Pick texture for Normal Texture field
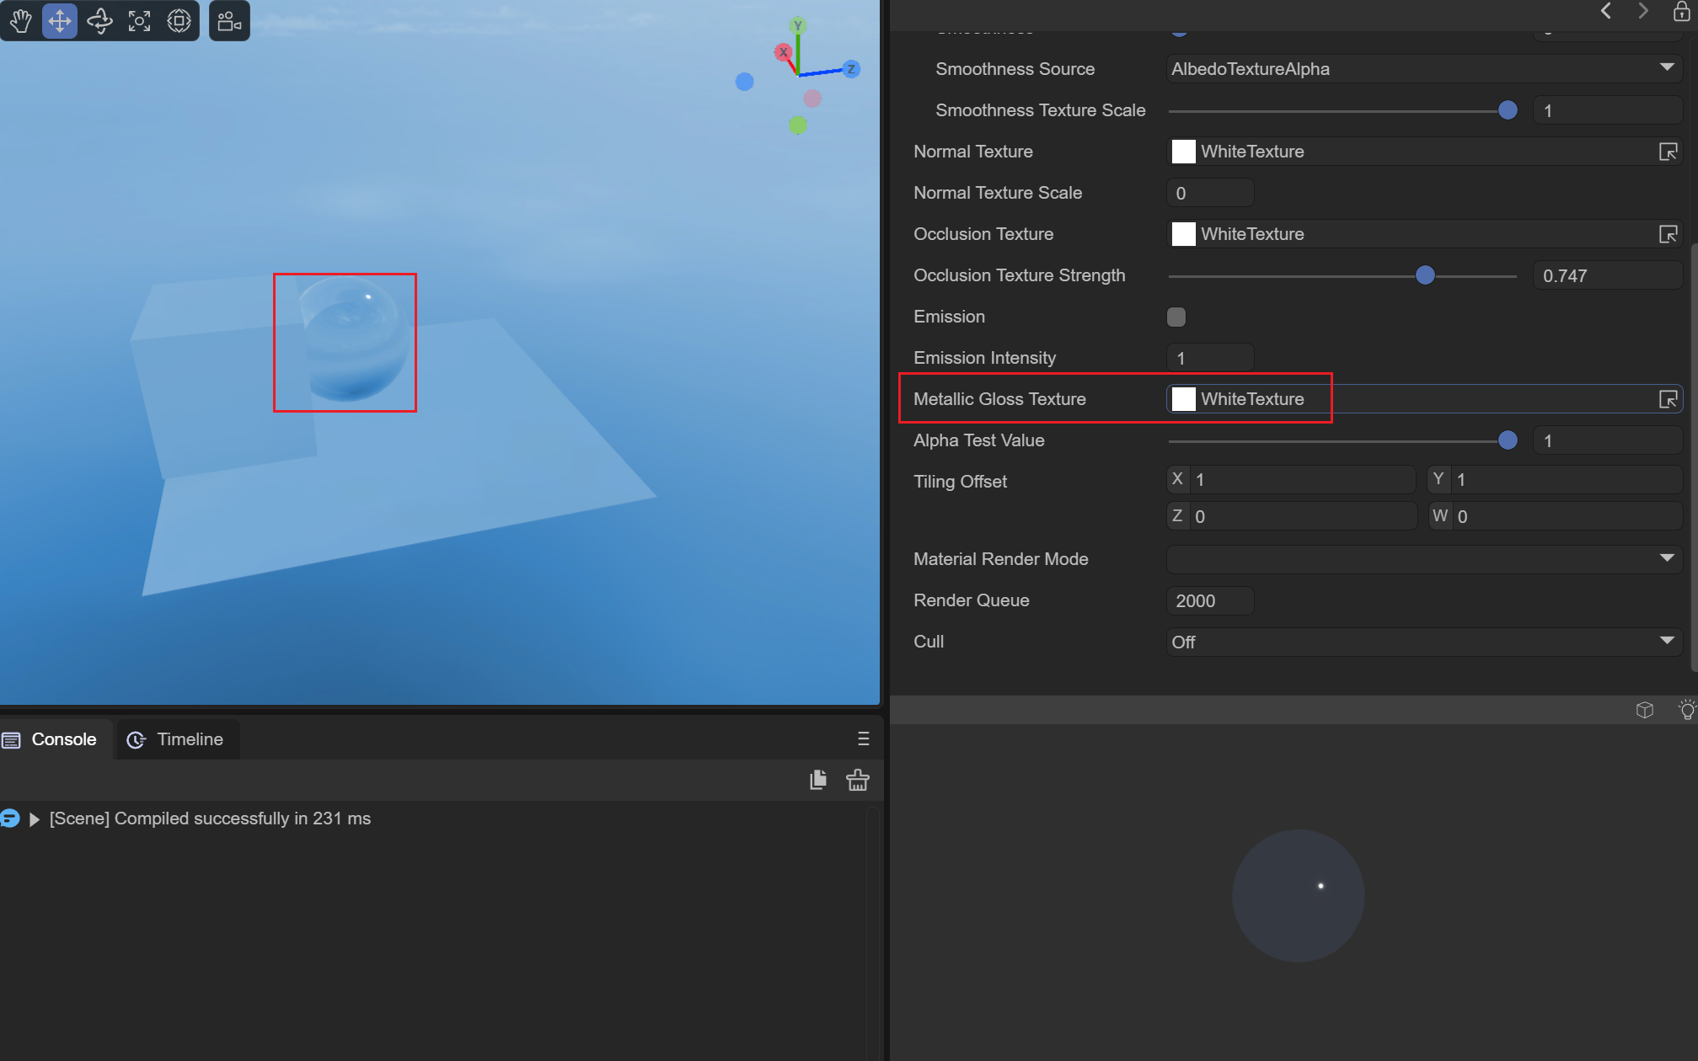 1668,152
